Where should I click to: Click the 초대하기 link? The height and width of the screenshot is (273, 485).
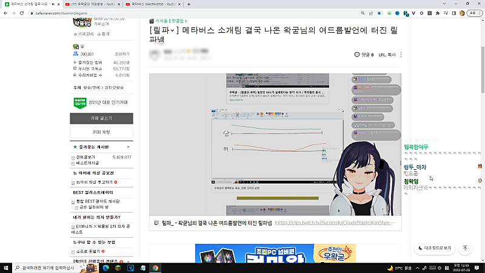point(122,54)
